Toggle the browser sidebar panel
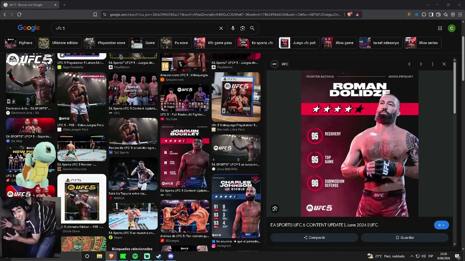This screenshot has height=261, width=465. (x=431, y=14)
